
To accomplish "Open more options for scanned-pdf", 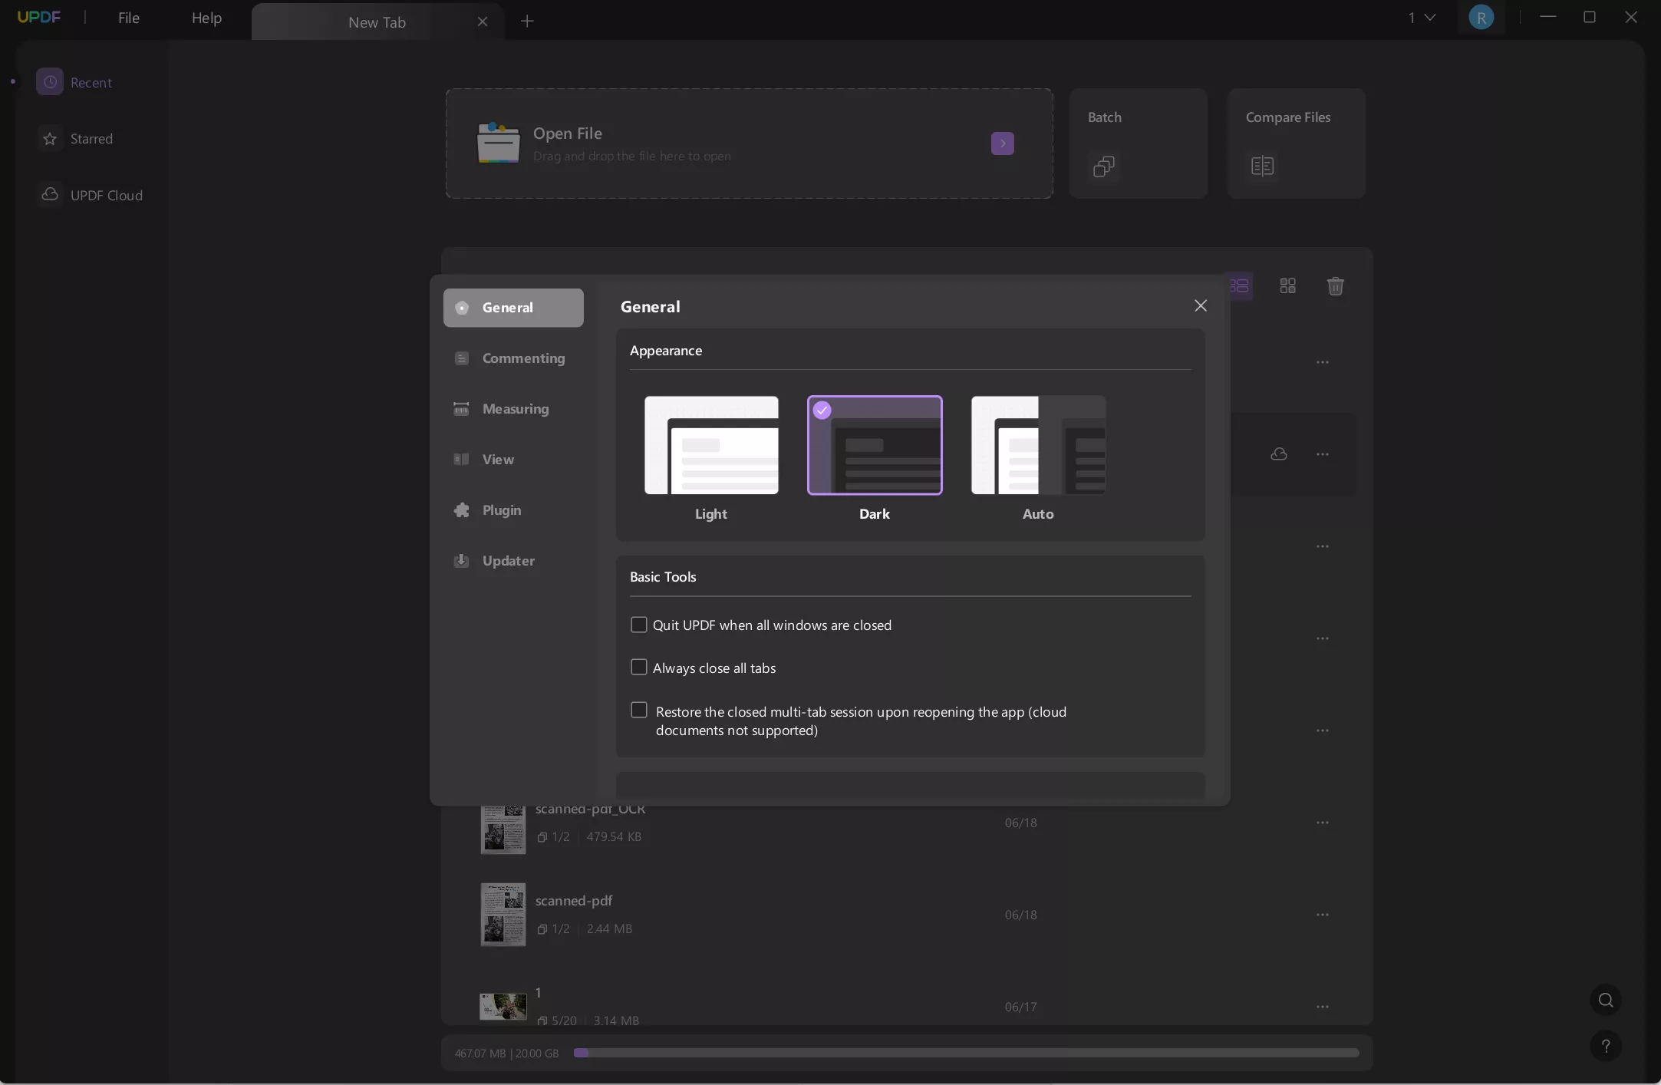I will point(1323,915).
